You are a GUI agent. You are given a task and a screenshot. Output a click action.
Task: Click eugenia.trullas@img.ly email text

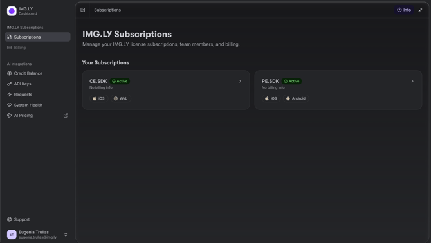click(x=38, y=237)
